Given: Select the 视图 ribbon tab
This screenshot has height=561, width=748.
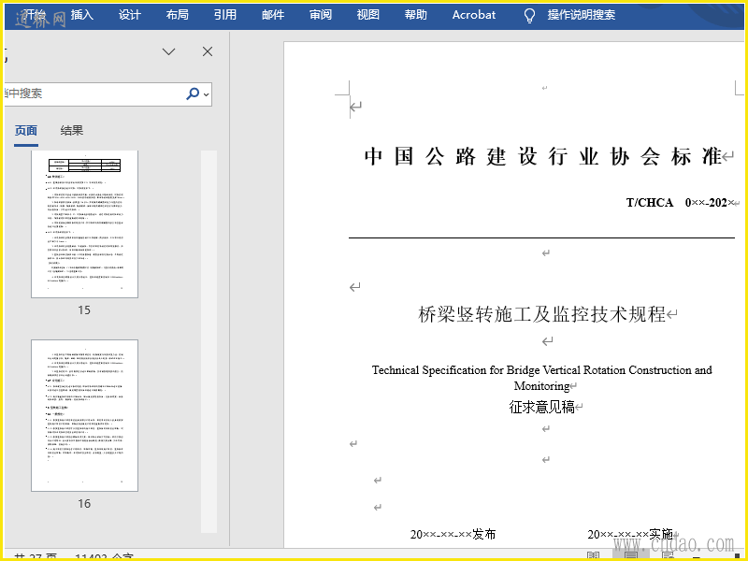Looking at the screenshot, I should 368,15.
